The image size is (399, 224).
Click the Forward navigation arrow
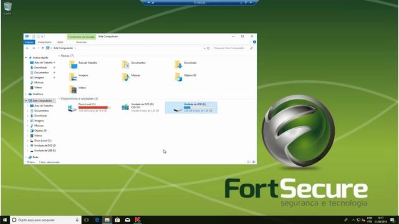[x=33, y=48]
